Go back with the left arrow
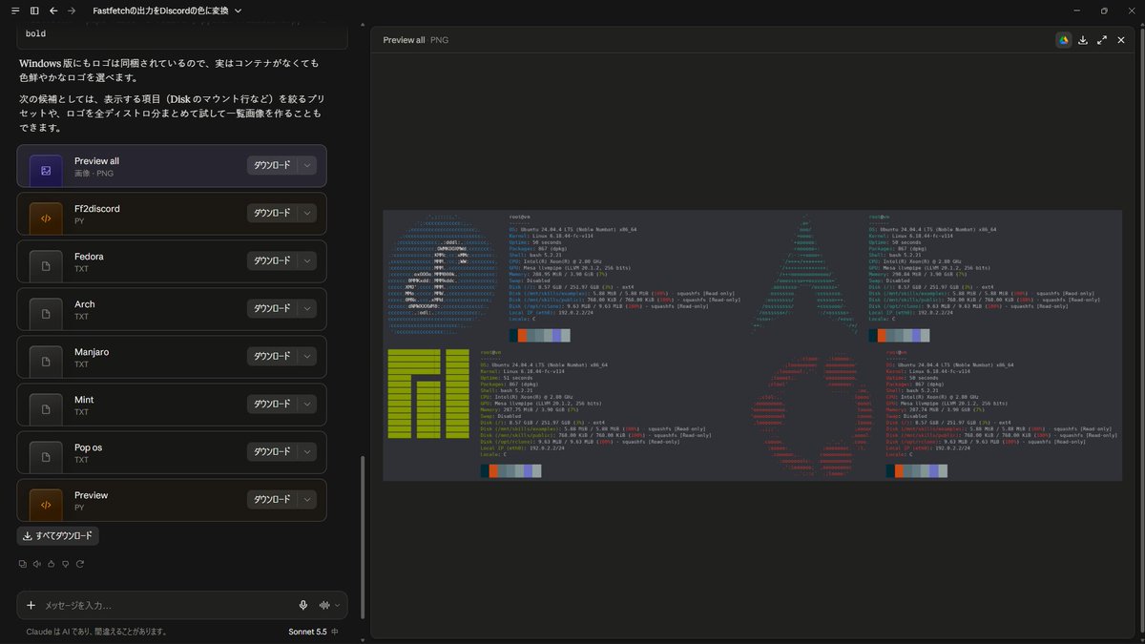Viewport: 1145px width, 644px height. [53, 10]
